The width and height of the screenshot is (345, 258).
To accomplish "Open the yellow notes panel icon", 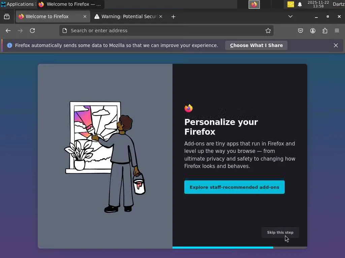I will (291, 4).
